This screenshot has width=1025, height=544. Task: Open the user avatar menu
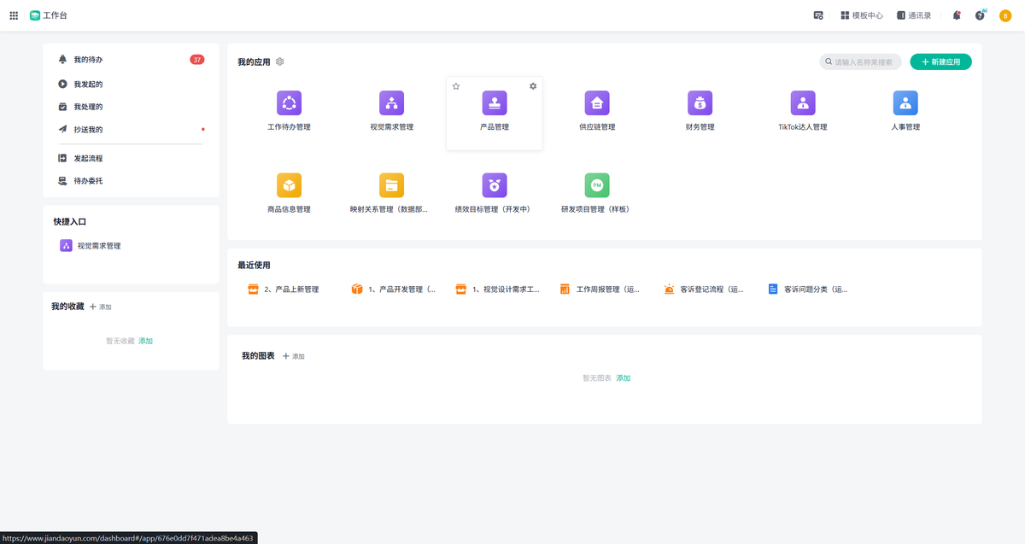pyautogui.click(x=1005, y=15)
